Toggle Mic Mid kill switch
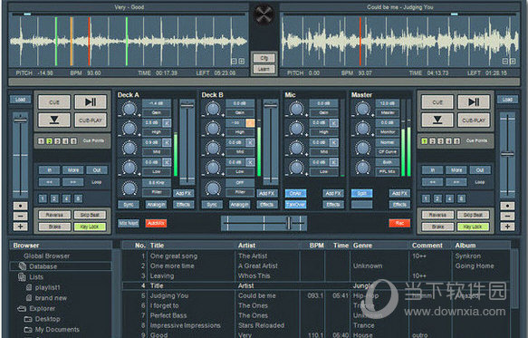 coord(333,142)
